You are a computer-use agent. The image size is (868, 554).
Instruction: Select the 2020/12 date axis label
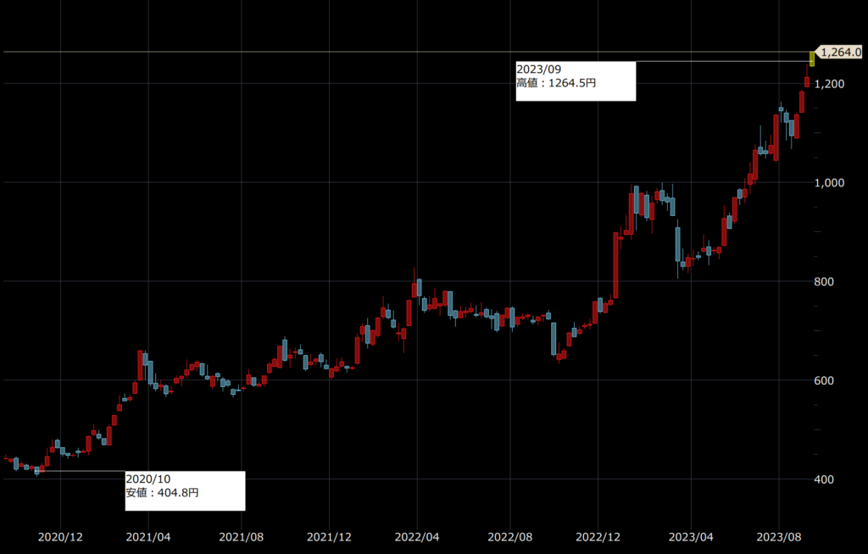coord(60,537)
